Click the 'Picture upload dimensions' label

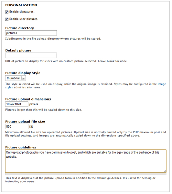coord(28,99)
